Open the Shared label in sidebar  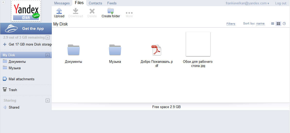click(x=14, y=107)
